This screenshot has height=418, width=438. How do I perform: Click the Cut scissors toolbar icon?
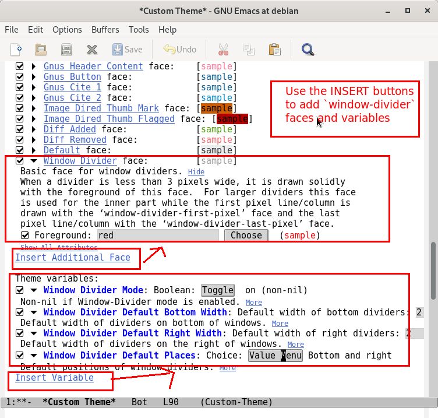point(223,50)
